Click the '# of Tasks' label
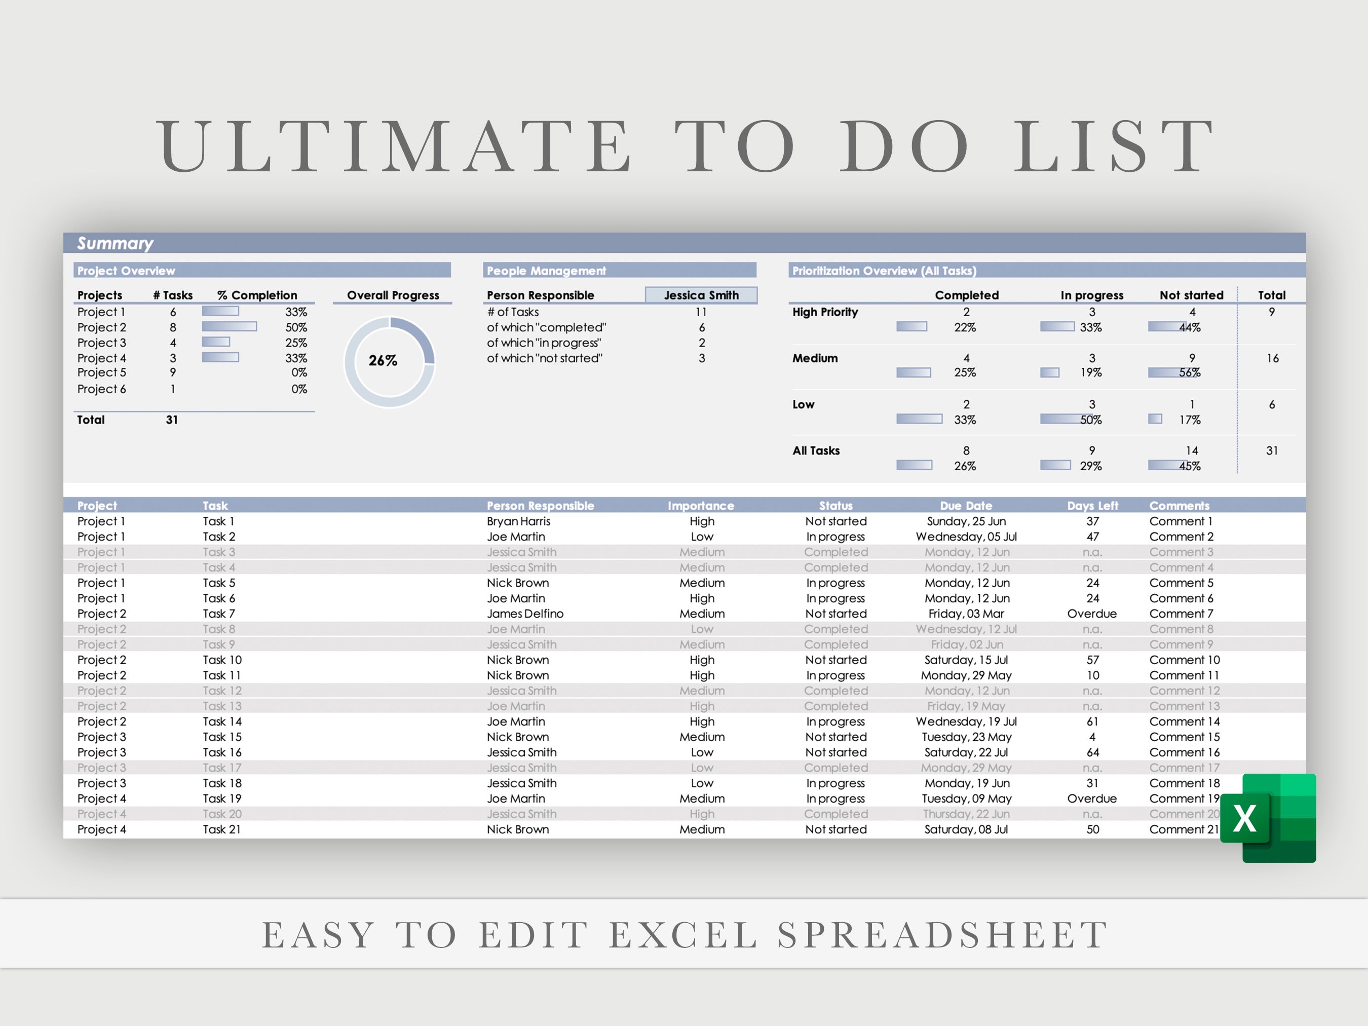Screen dimensions: 1368x1026 [x=513, y=312]
